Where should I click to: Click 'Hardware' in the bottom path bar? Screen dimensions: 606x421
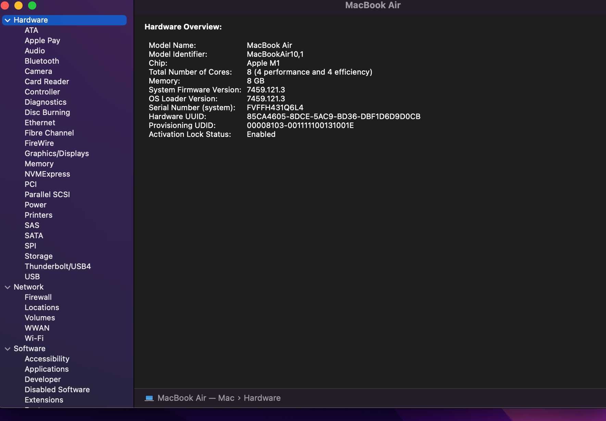[x=262, y=398]
